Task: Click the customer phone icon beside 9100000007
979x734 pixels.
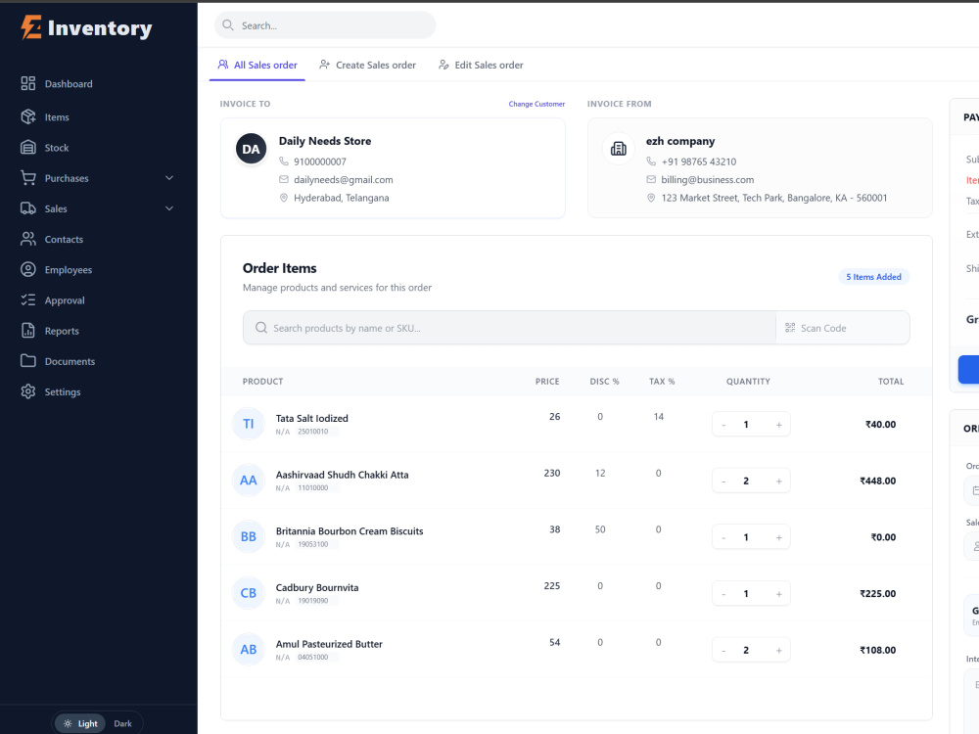Action: 284,161
